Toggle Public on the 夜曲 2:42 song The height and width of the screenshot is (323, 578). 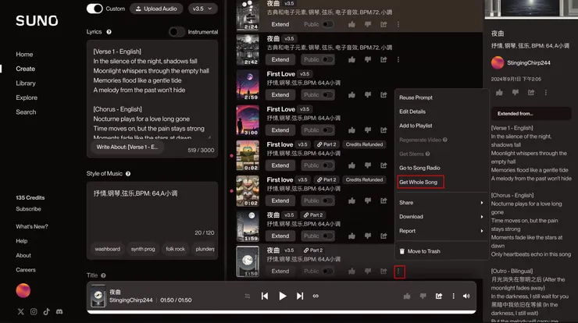pyautogui.click(x=328, y=59)
